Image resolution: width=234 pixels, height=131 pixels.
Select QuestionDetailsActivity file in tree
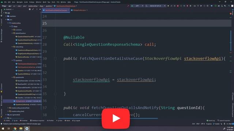coord(25,43)
